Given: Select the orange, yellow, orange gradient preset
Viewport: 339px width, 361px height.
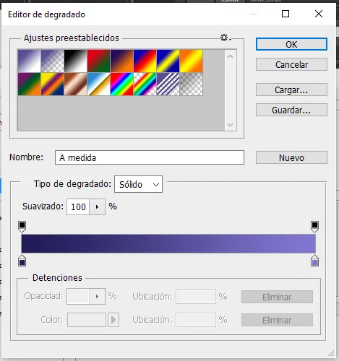Looking at the screenshot, I should pyautogui.click(x=191, y=61).
